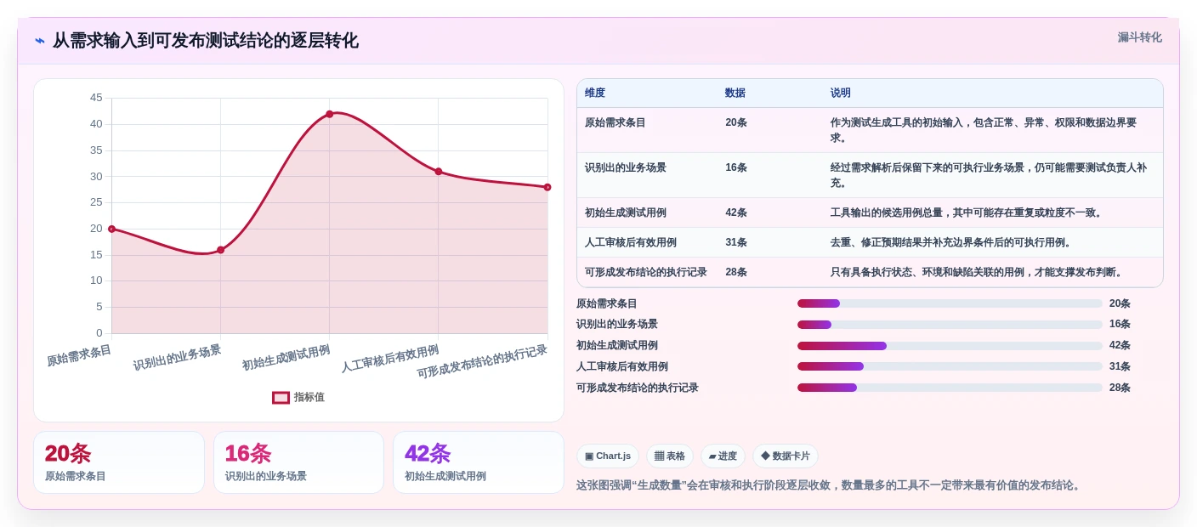
Task: Click the chart point for 识别出的业务场景
Action: click(220, 250)
